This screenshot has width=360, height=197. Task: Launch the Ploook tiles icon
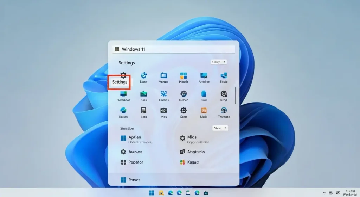[184, 75]
